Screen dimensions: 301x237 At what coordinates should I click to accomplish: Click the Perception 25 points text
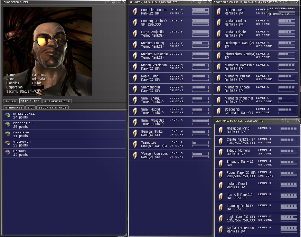tap(20, 127)
